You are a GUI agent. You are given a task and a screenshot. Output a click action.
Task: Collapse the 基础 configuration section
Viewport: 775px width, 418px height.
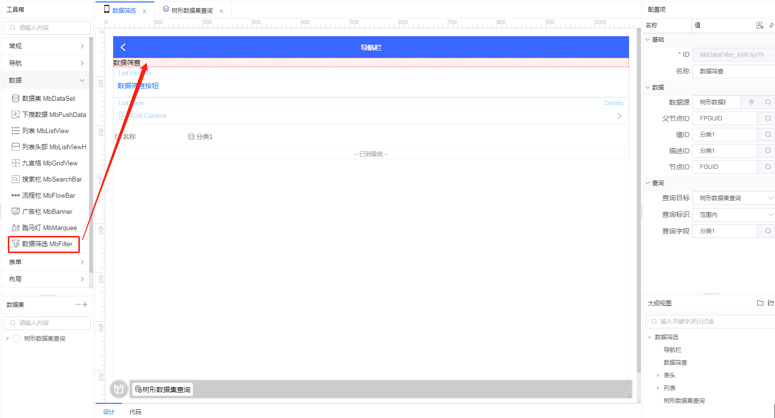click(648, 40)
